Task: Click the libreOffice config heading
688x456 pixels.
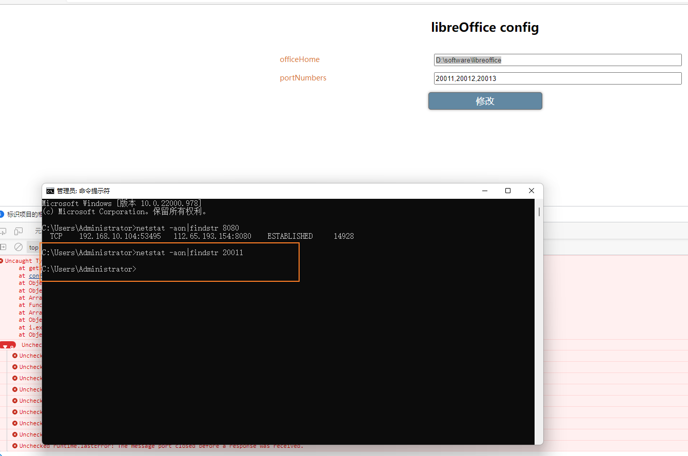Action: [485, 27]
